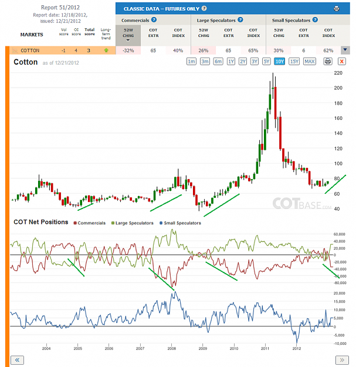Expand the Cotton row dropdown arrow
Image resolution: width=356 pixels, height=367 pixels.
(x=345, y=50)
